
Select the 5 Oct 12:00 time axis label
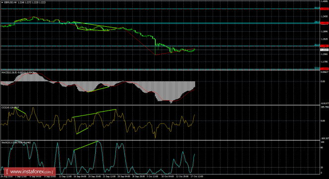point(152,177)
